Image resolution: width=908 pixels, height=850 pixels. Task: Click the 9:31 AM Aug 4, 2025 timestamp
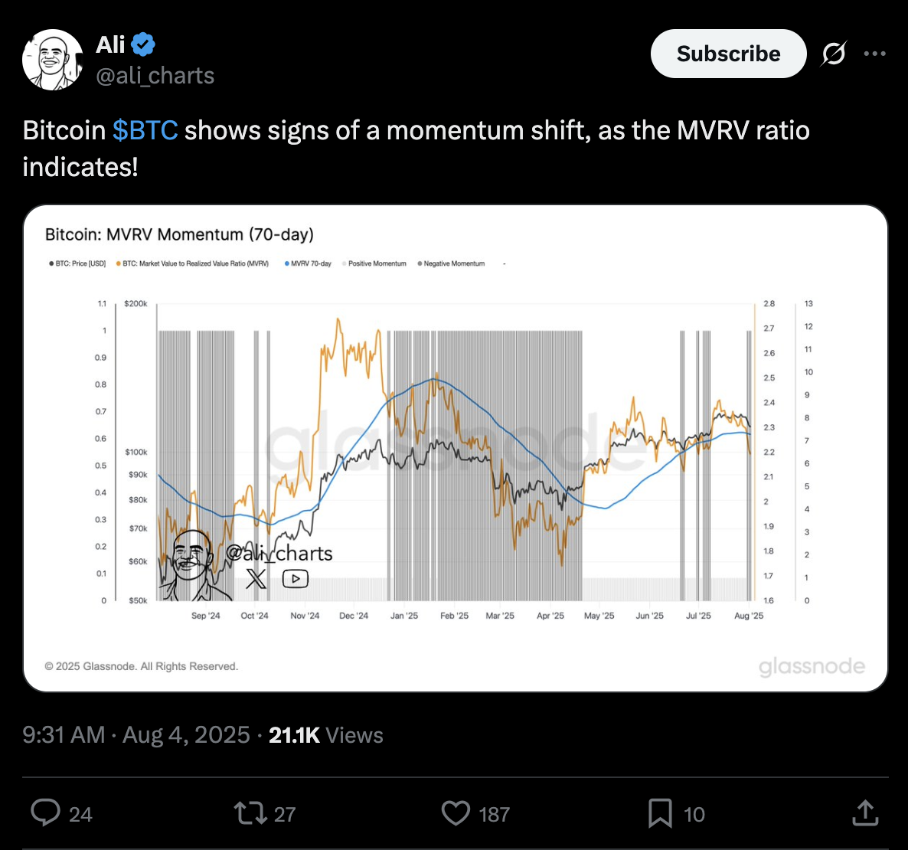tap(136, 735)
